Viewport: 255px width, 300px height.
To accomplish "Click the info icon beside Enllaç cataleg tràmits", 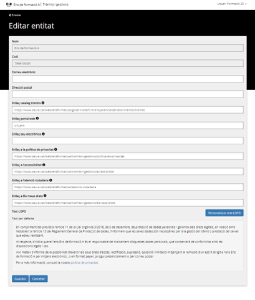I will (x=43, y=103).
